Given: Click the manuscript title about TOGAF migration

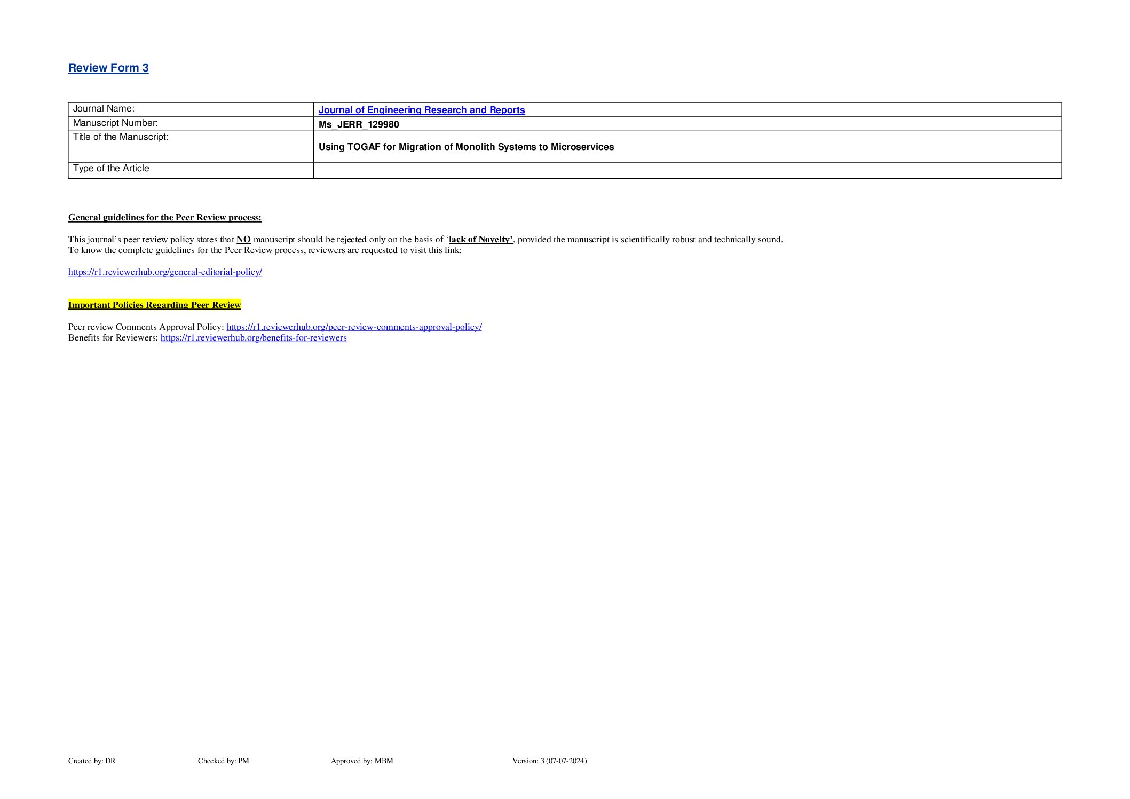Looking at the screenshot, I should point(466,147).
